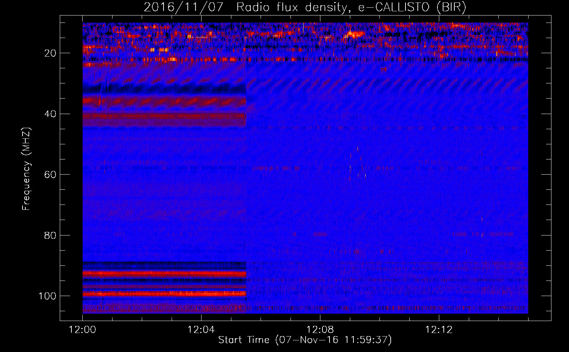Click the '100' frequency axis label
Screen dimensions: 569x352
pyautogui.click(x=47, y=296)
